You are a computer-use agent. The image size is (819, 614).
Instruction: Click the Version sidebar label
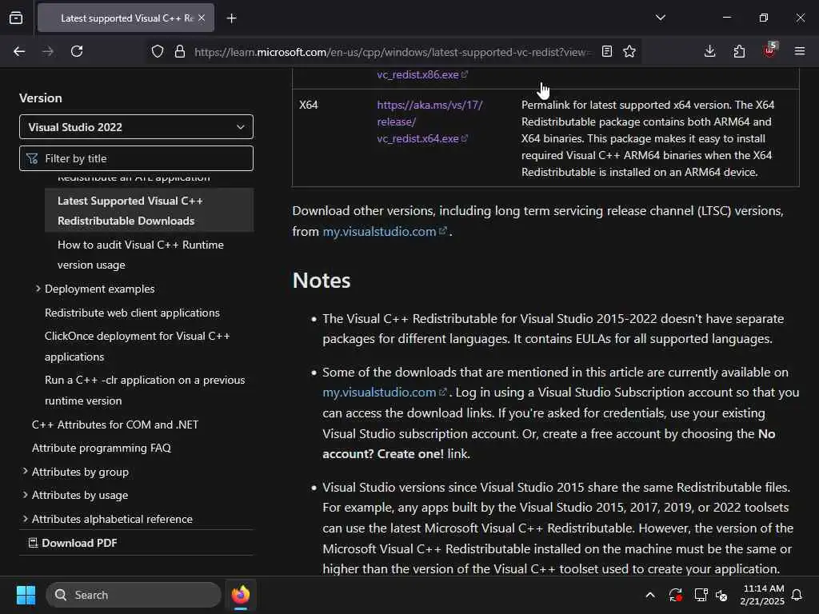tap(40, 98)
